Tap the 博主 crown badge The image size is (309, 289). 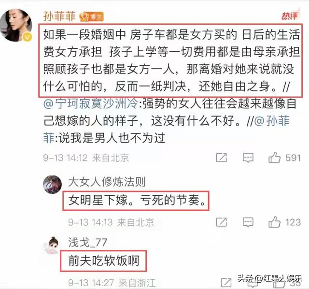coord(91,17)
